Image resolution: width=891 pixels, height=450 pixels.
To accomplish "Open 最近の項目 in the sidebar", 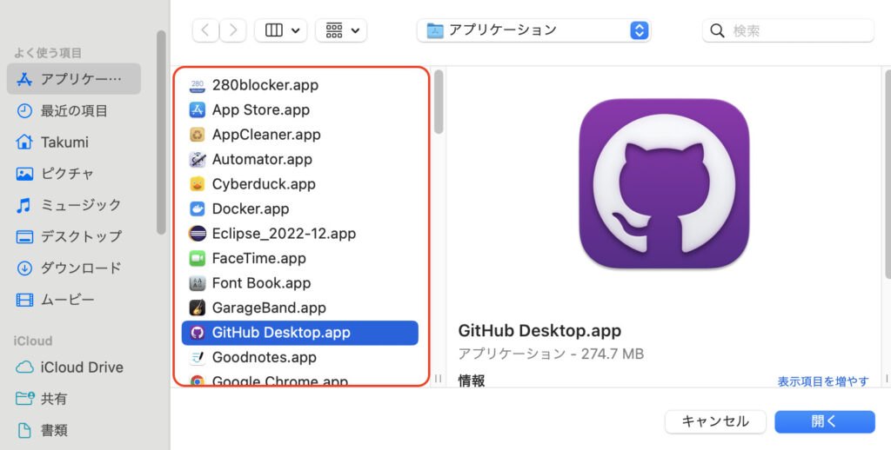I will click(74, 110).
